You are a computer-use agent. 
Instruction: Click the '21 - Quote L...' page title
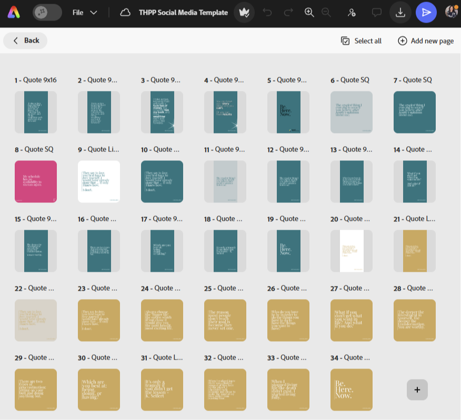click(415, 219)
